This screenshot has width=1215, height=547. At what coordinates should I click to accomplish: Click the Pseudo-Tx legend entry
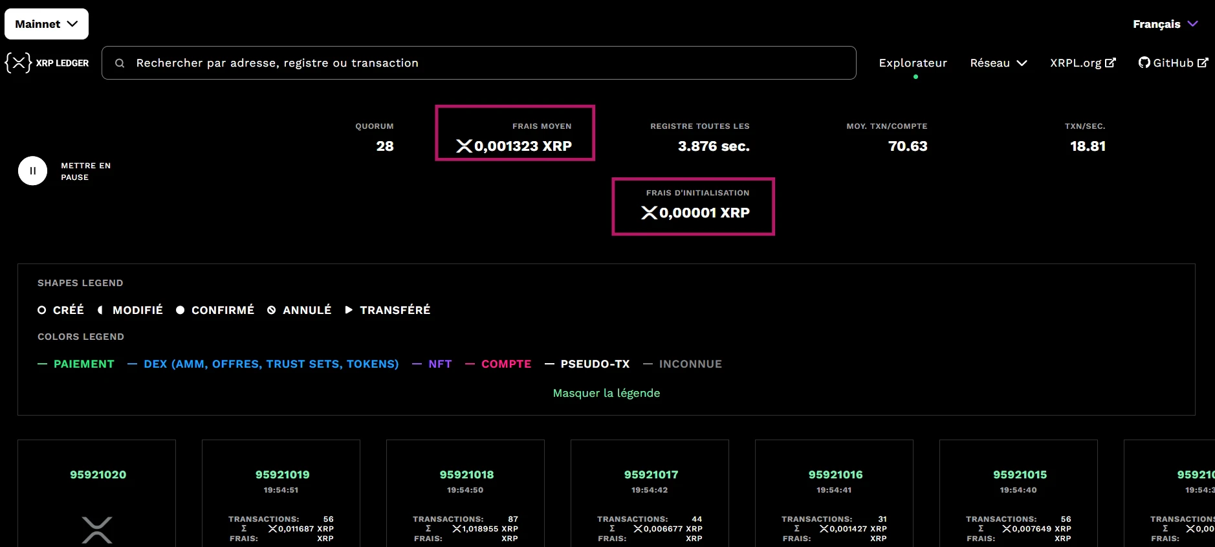[x=587, y=364]
